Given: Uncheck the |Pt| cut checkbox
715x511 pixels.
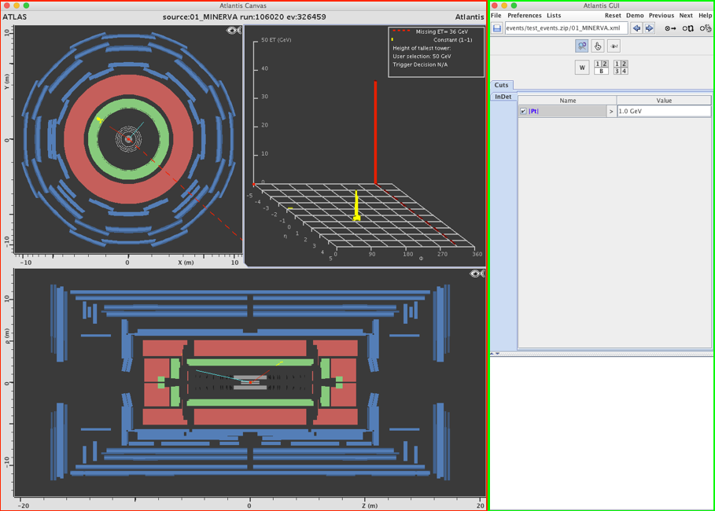Looking at the screenshot, I should click(x=523, y=112).
